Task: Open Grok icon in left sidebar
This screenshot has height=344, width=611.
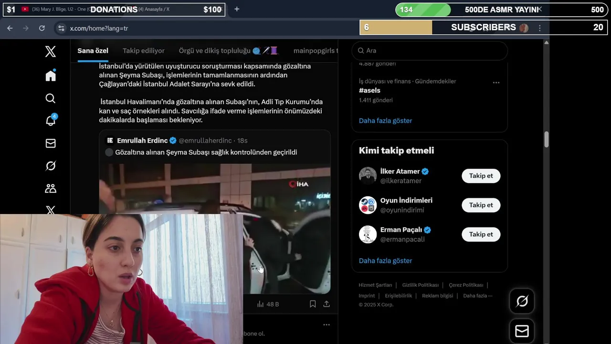Action: (x=50, y=166)
